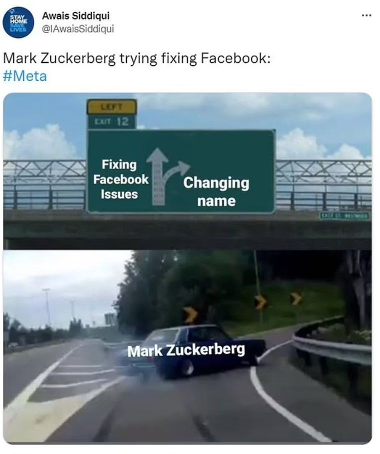Click the EXIT 12 plate on the sign
The width and height of the screenshot is (380, 454).
click(x=111, y=121)
